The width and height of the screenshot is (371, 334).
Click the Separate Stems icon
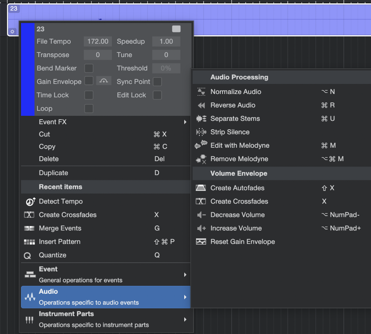click(201, 119)
